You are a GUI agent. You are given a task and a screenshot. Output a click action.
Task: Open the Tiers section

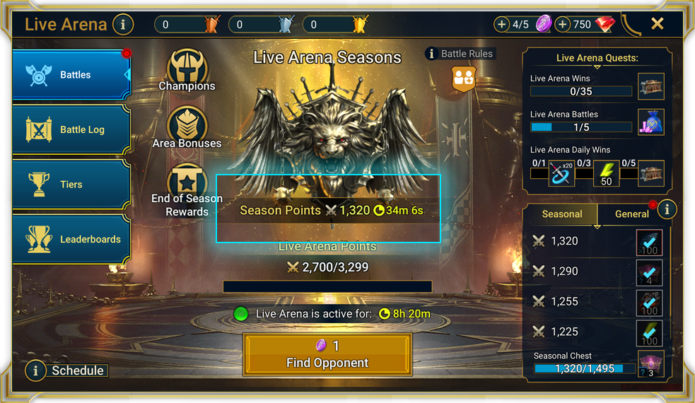[71, 185]
